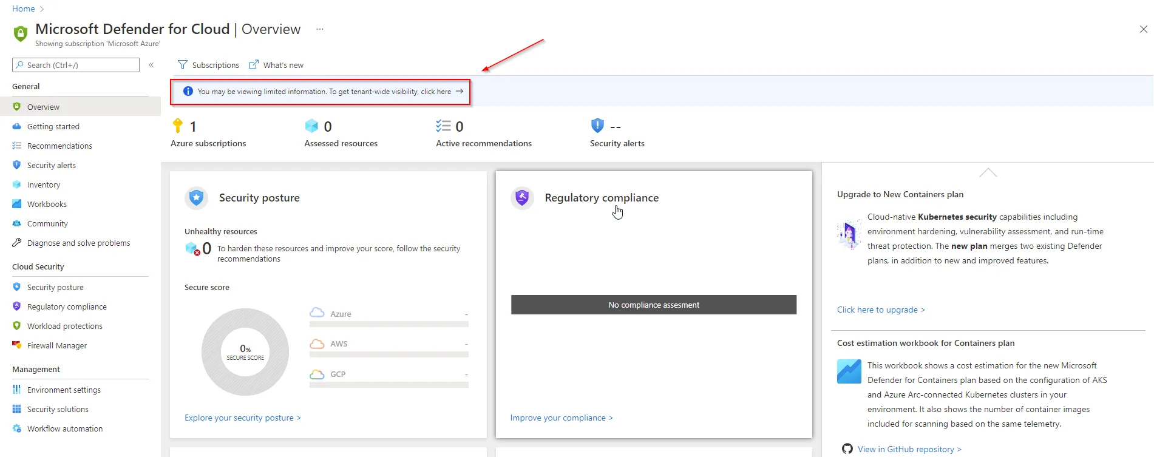
Task: Open the Overview menu item
Action: [x=80, y=107]
